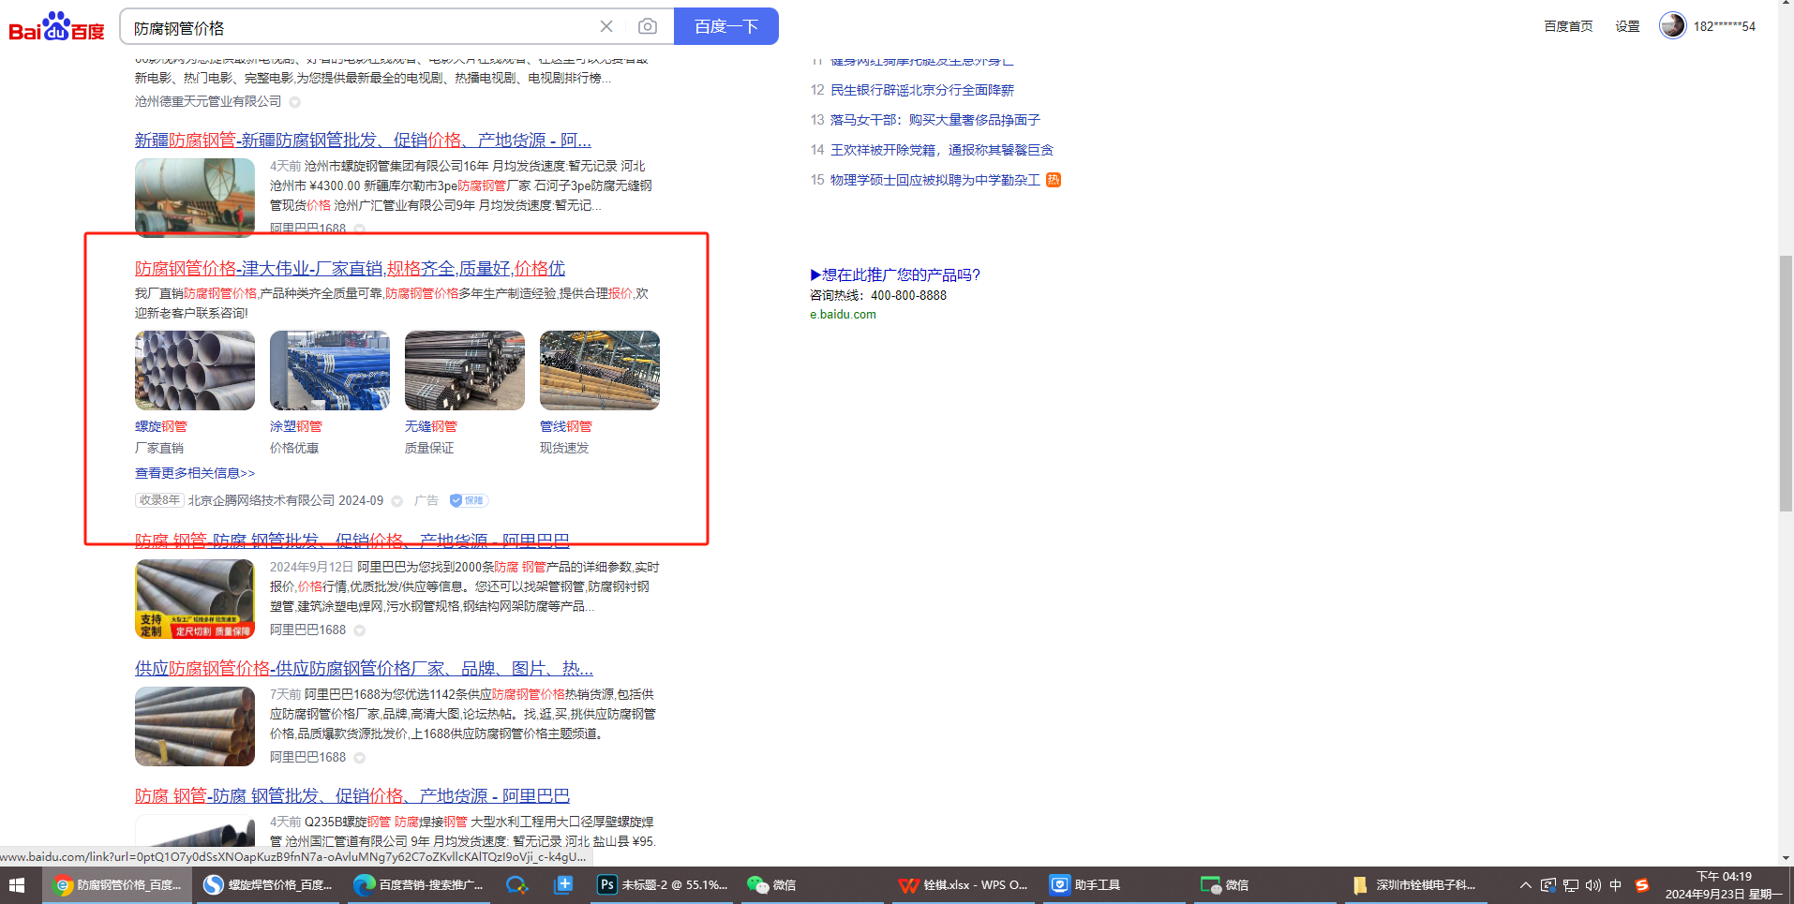The image size is (1794, 904).
Task: Switch to the Edge window 百度营销-搜索推广
Action: click(x=419, y=885)
